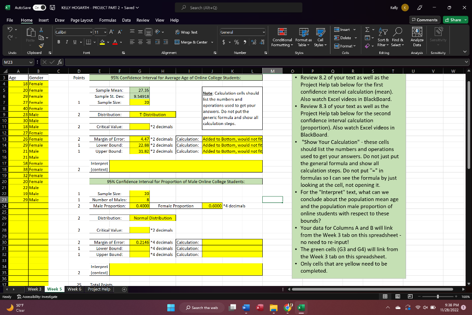Add a new sheet with plus icon
472x315 pixels.
coord(124,289)
